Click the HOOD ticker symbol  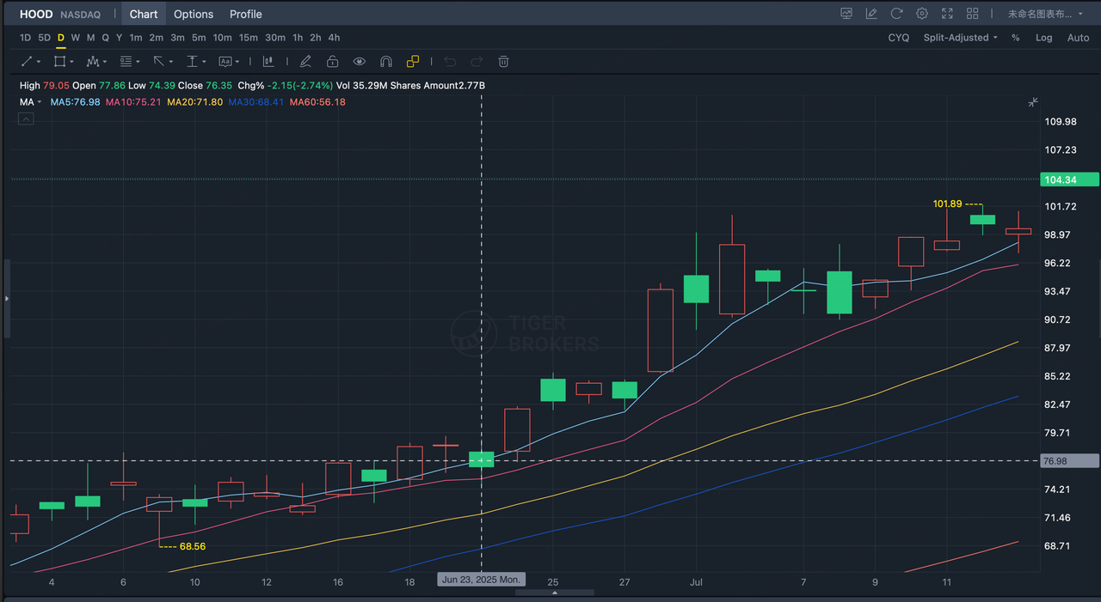(36, 14)
